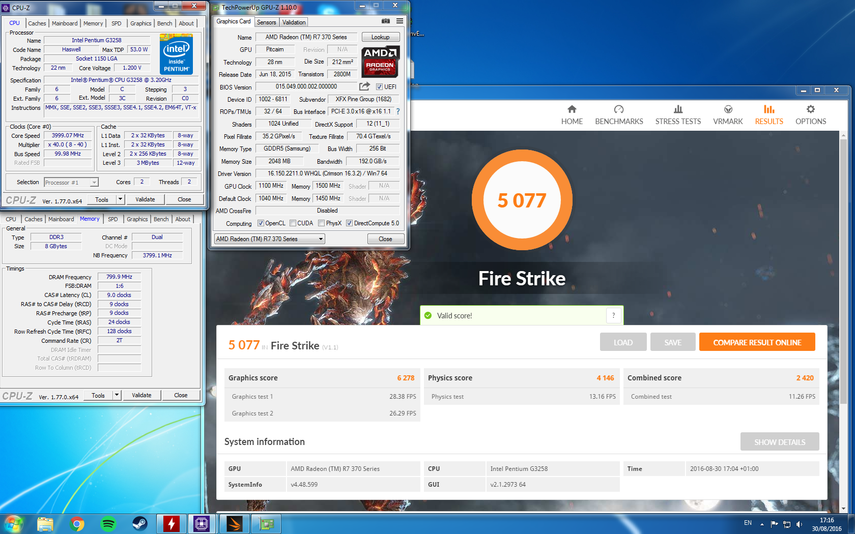Click the BIOS export arrow icon in GPU-Z
This screenshot has width=855, height=534.
(x=364, y=86)
